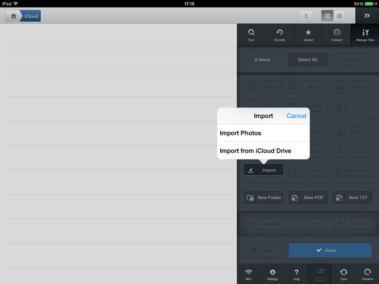Click the New Folder icon
379x284 pixels.
(x=250, y=198)
